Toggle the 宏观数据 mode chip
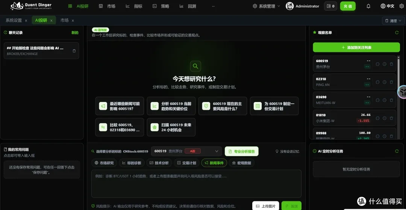 242,163
